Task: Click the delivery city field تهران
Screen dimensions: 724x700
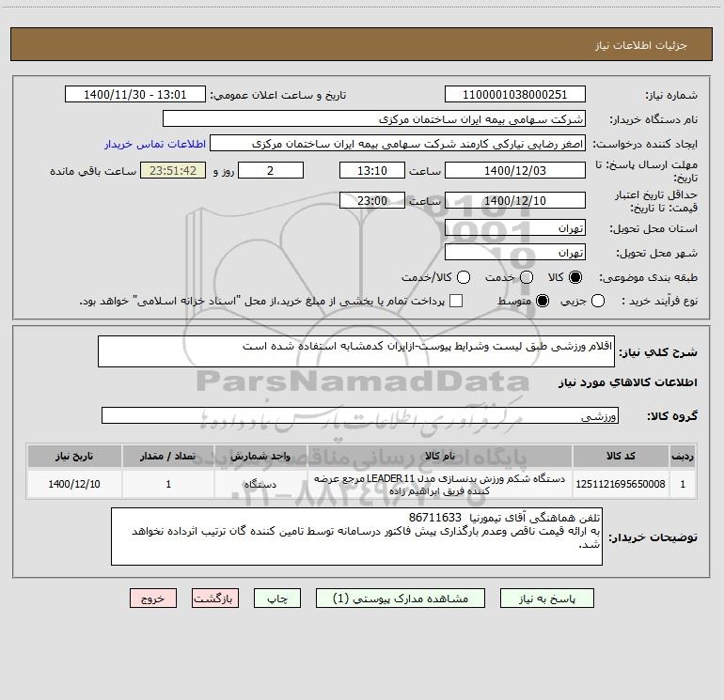Action: tap(515, 252)
